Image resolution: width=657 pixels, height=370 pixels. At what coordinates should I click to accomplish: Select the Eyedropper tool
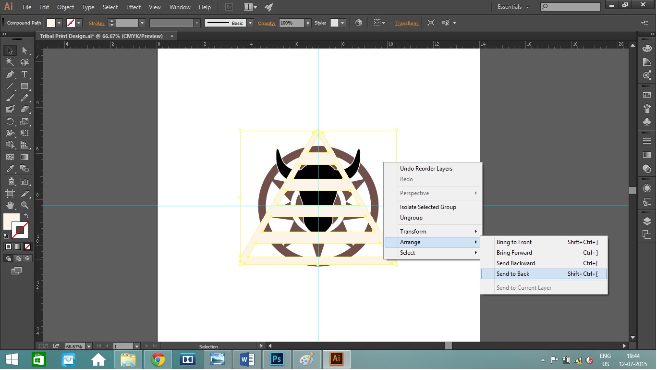(10, 169)
